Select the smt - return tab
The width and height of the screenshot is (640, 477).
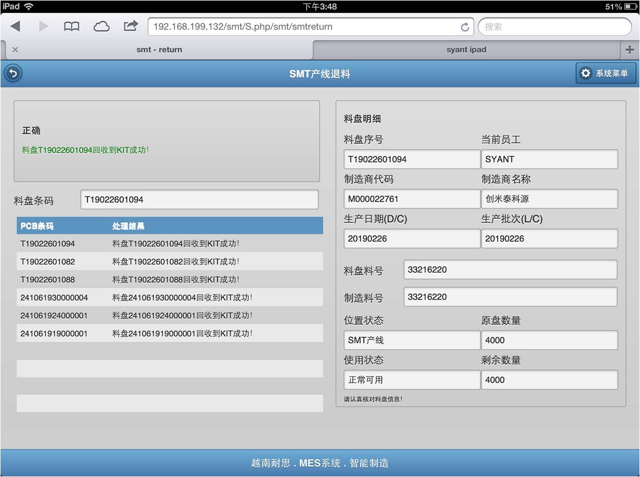pyautogui.click(x=159, y=50)
